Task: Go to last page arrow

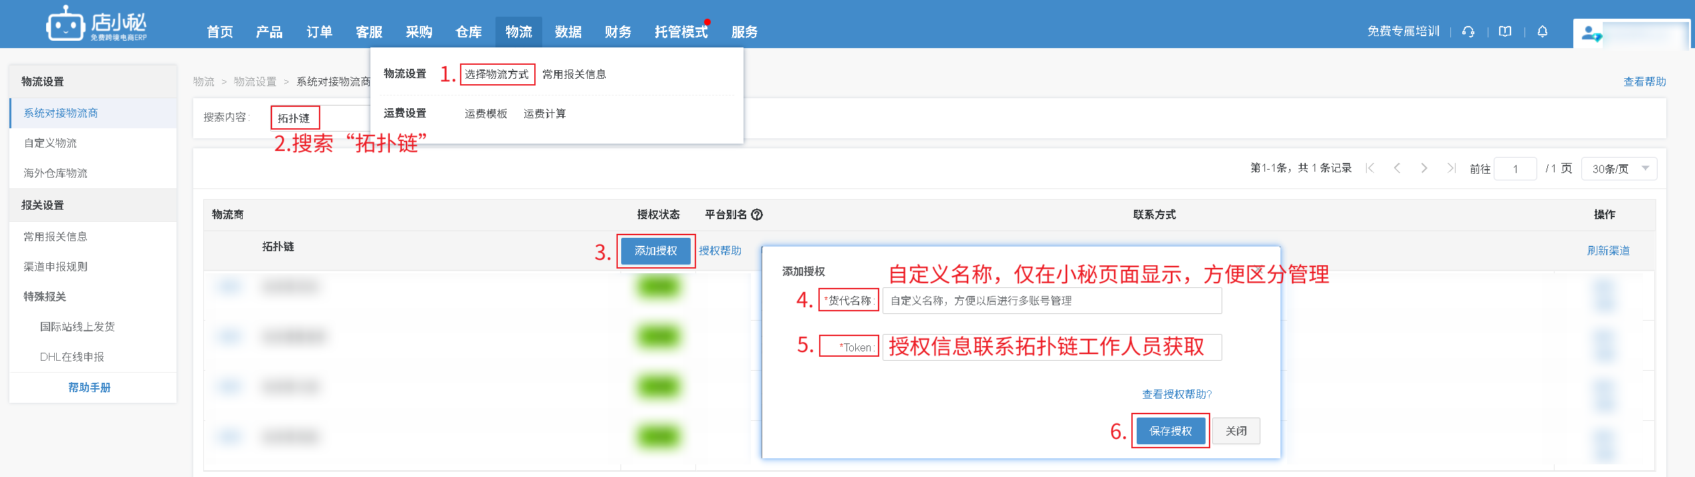Action: tap(1451, 168)
